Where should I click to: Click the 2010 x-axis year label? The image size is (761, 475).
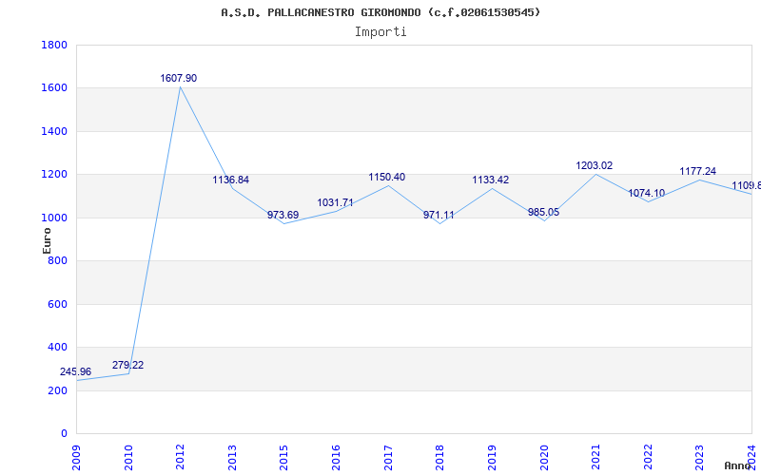(x=128, y=458)
